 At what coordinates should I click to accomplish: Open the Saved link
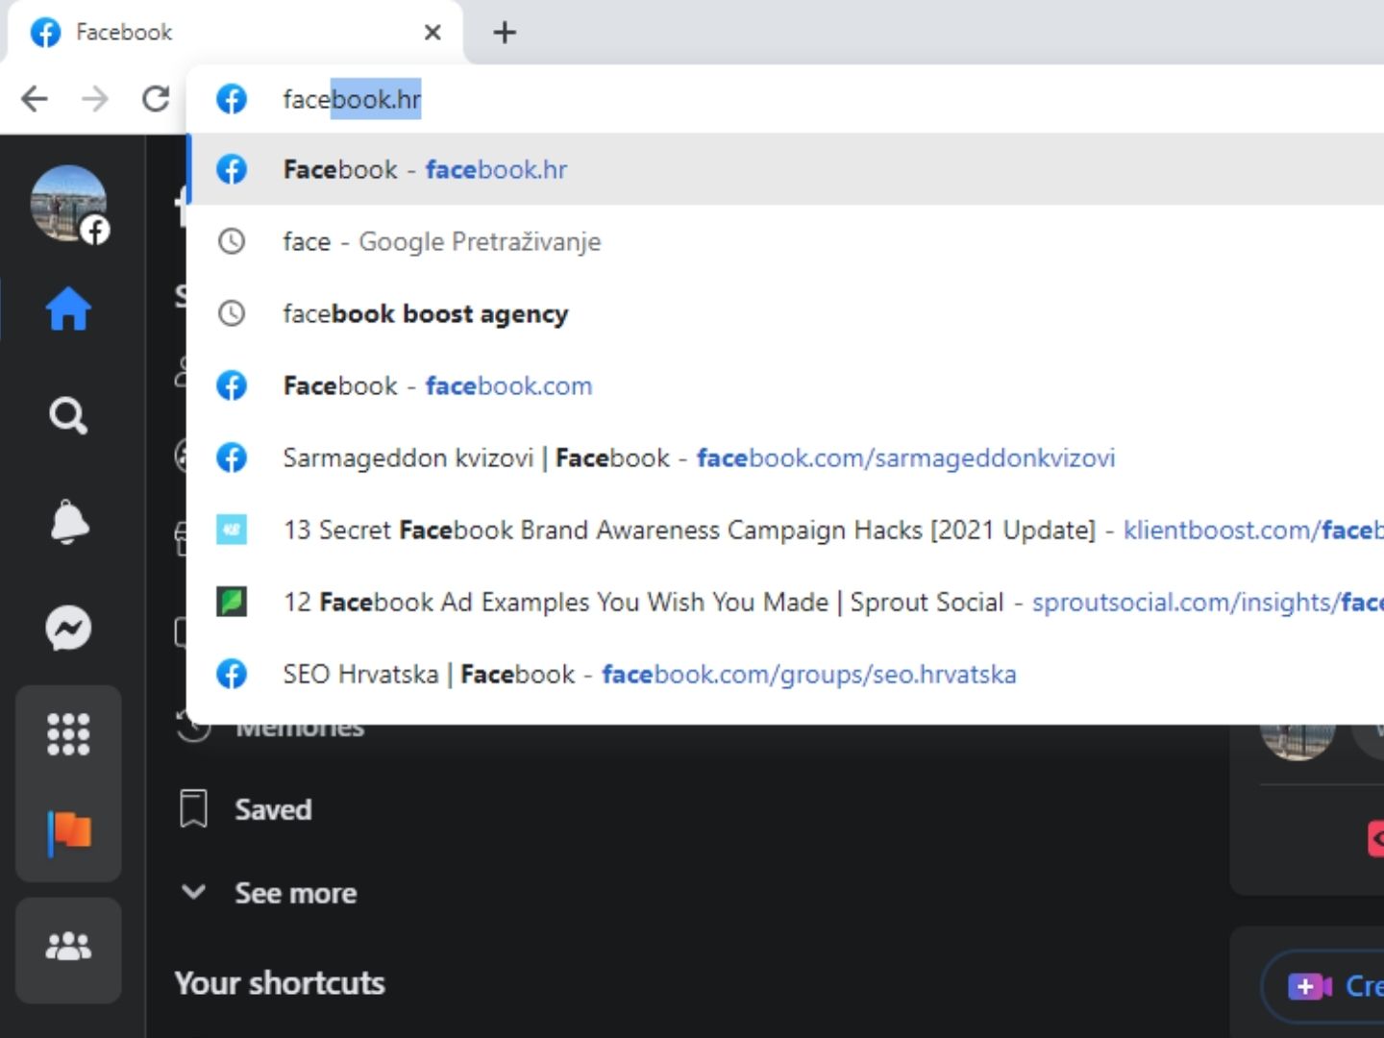coord(273,809)
